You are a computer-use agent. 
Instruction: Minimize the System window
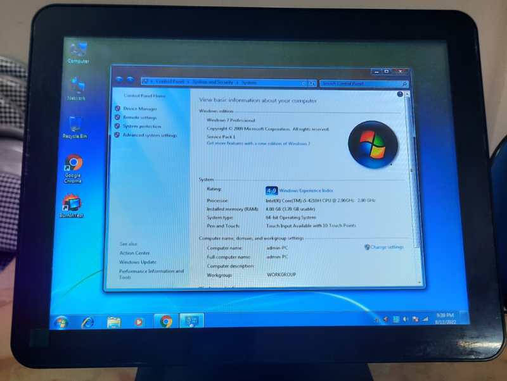[x=376, y=72]
